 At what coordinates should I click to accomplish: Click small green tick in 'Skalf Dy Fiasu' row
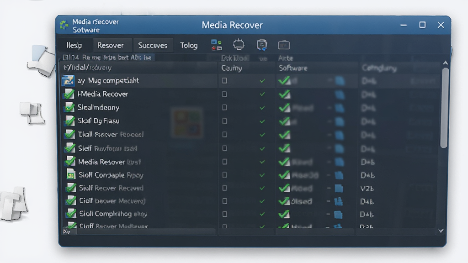[262, 121]
